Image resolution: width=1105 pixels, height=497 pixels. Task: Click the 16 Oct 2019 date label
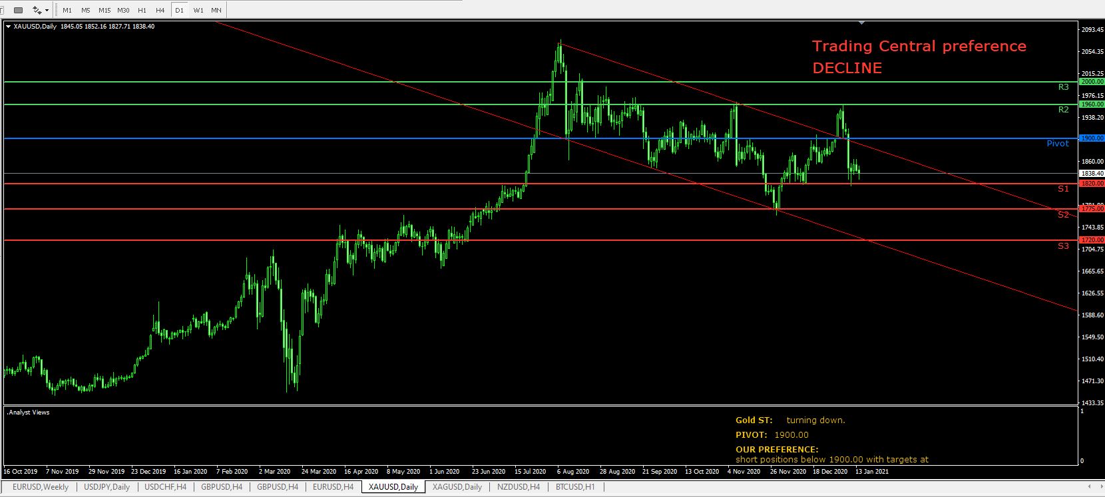click(x=21, y=472)
